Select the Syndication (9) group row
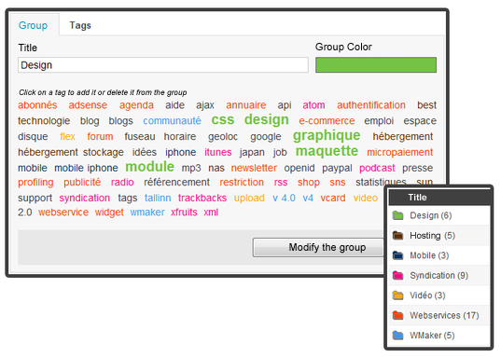This screenshot has width=501, height=357. [x=439, y=276]
